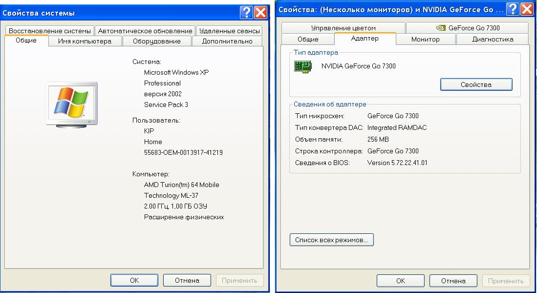Screen dimensions: 537x293
Task: Open the Удаленные сеансы tab
Action: [x=230, y=31]
